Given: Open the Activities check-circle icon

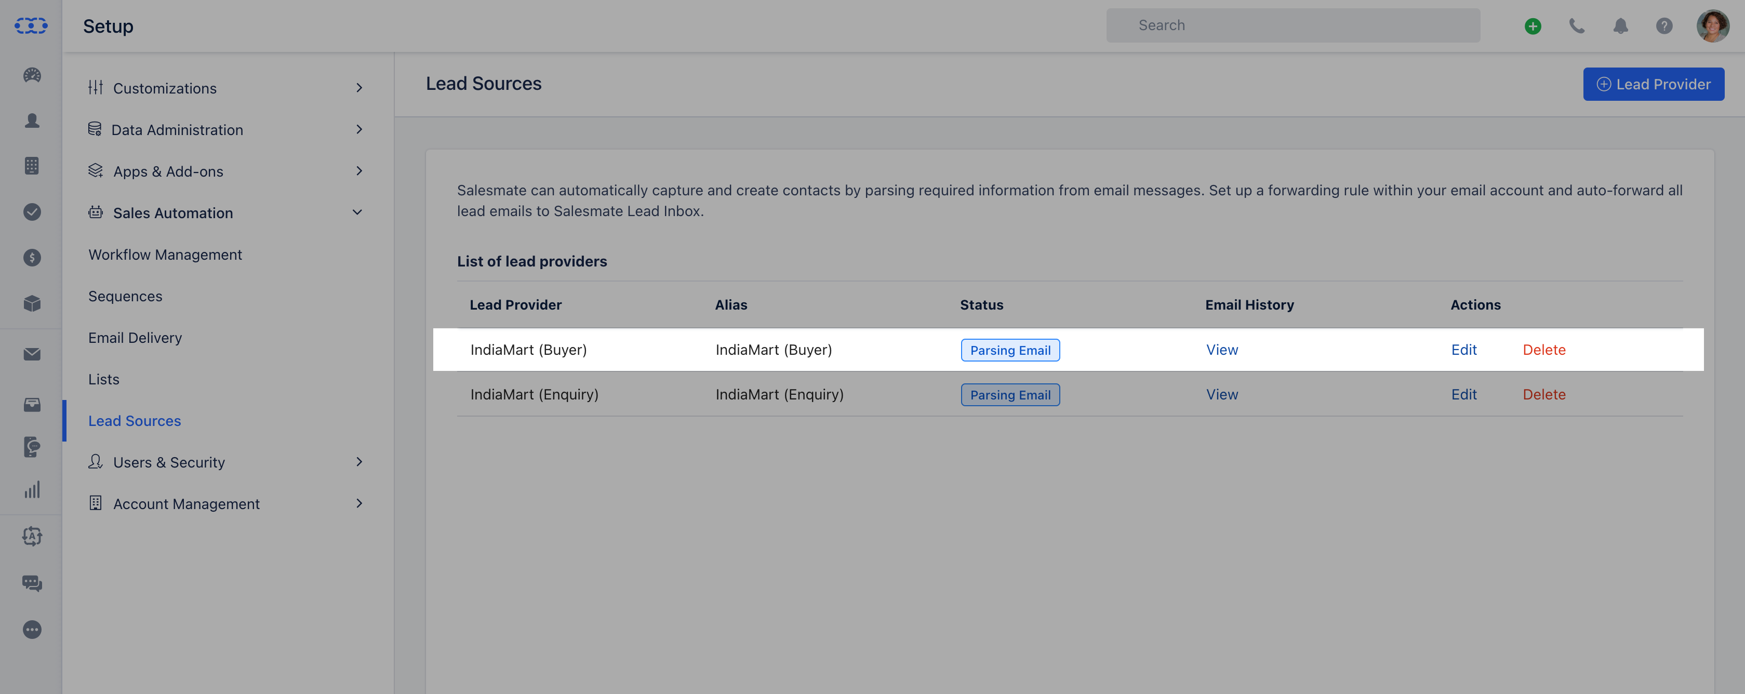Looking at the screenshot, I should click(31, 211).
